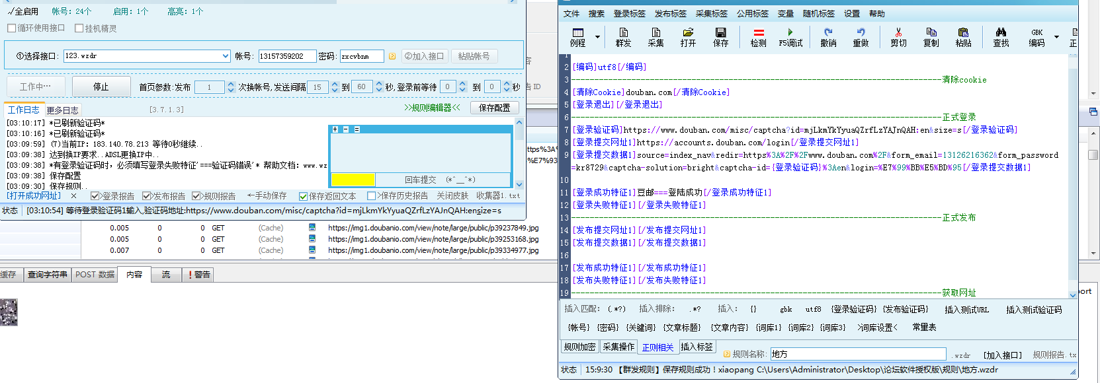The image size is (1100, 383).
Task: Click the equals icon in captcha popup
Action: click(x=357, y=129)
